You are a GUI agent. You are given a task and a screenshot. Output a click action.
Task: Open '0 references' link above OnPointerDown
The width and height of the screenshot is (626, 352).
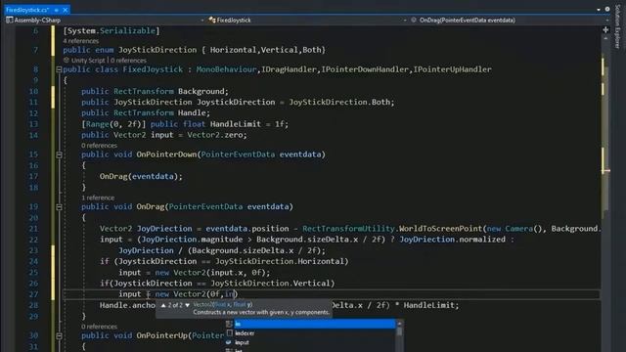[x=99, y=146]
